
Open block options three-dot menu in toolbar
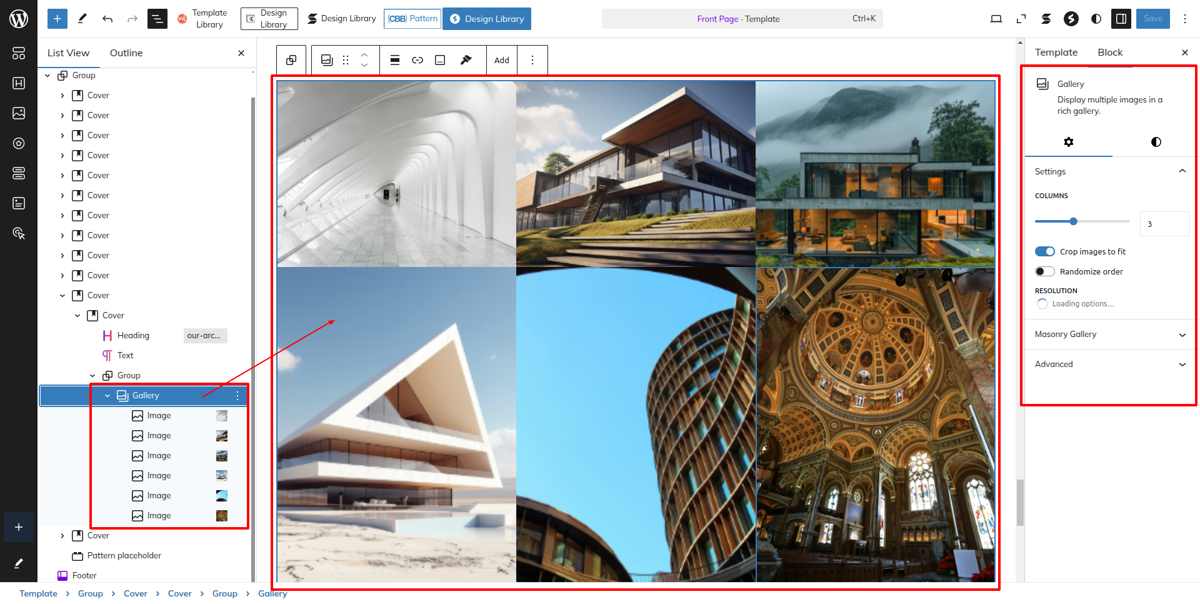pos(532,60)
